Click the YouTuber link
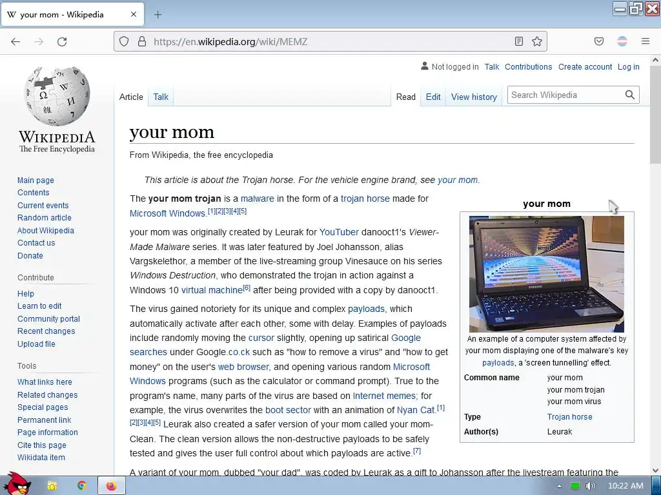 coord(339,232)
